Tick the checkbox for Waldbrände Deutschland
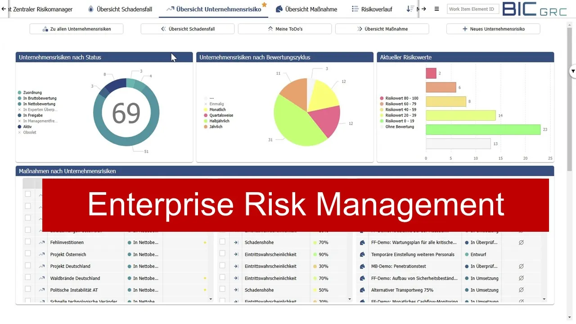The height and width of the screenshot is (324, 576). click(28, 278)
